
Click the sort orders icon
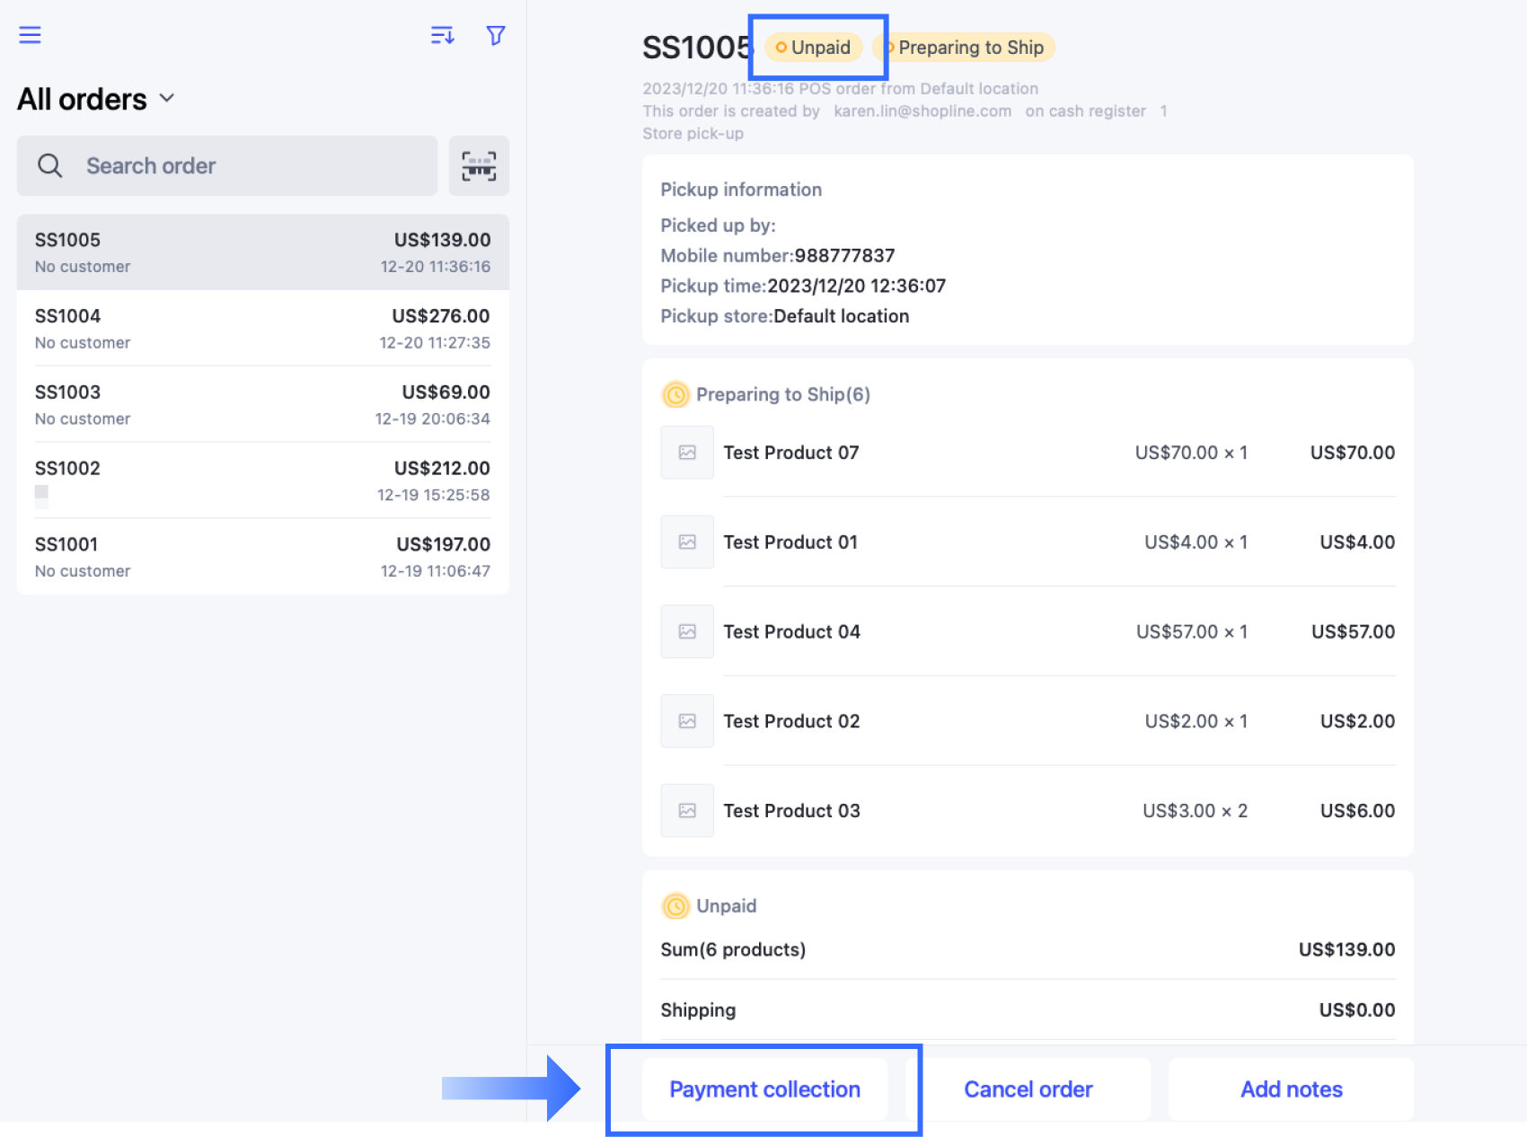pos(442,35)
